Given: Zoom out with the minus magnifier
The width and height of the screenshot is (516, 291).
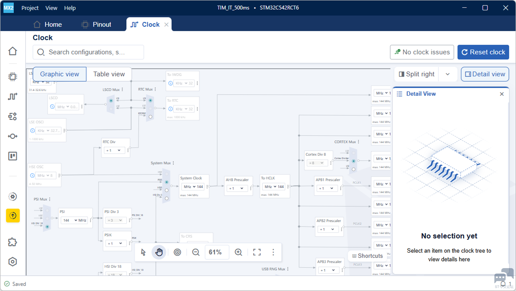Looking at the screenshot, I should [196, 252].
